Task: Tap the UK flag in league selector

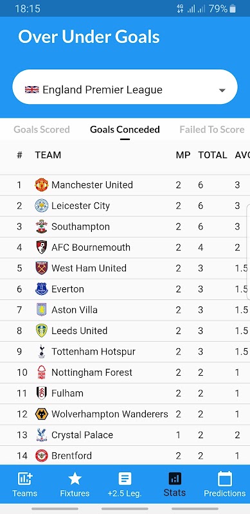Action: pyautogui.click(x=32, y=89)
